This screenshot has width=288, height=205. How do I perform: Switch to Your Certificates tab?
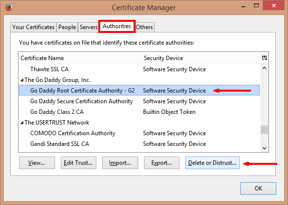[x=33, y=27]
